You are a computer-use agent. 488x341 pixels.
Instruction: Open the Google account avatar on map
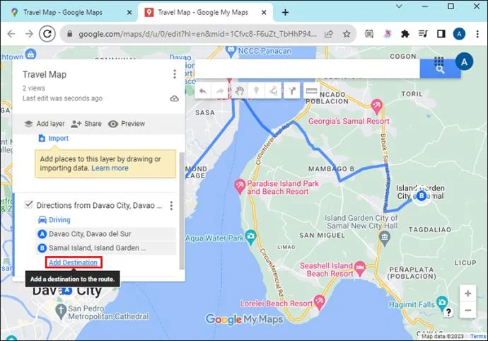(x=464, y=62)
